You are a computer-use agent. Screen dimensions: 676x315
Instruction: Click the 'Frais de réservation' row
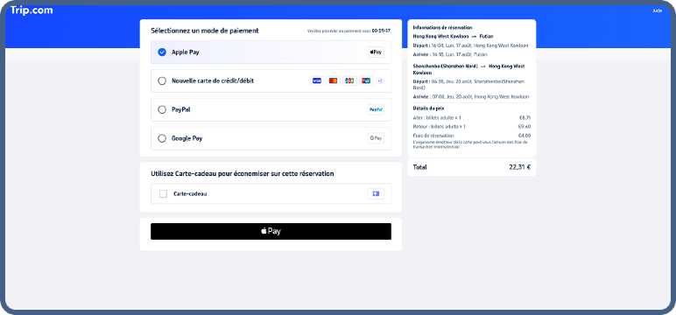[472, 136]
